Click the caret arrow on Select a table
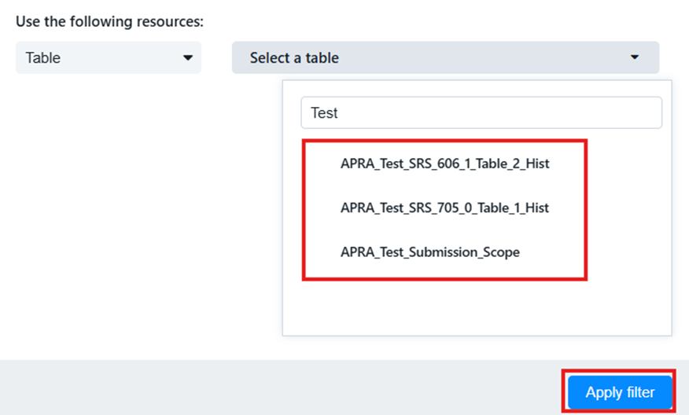 pyautogui.click(x=634, y=58)
